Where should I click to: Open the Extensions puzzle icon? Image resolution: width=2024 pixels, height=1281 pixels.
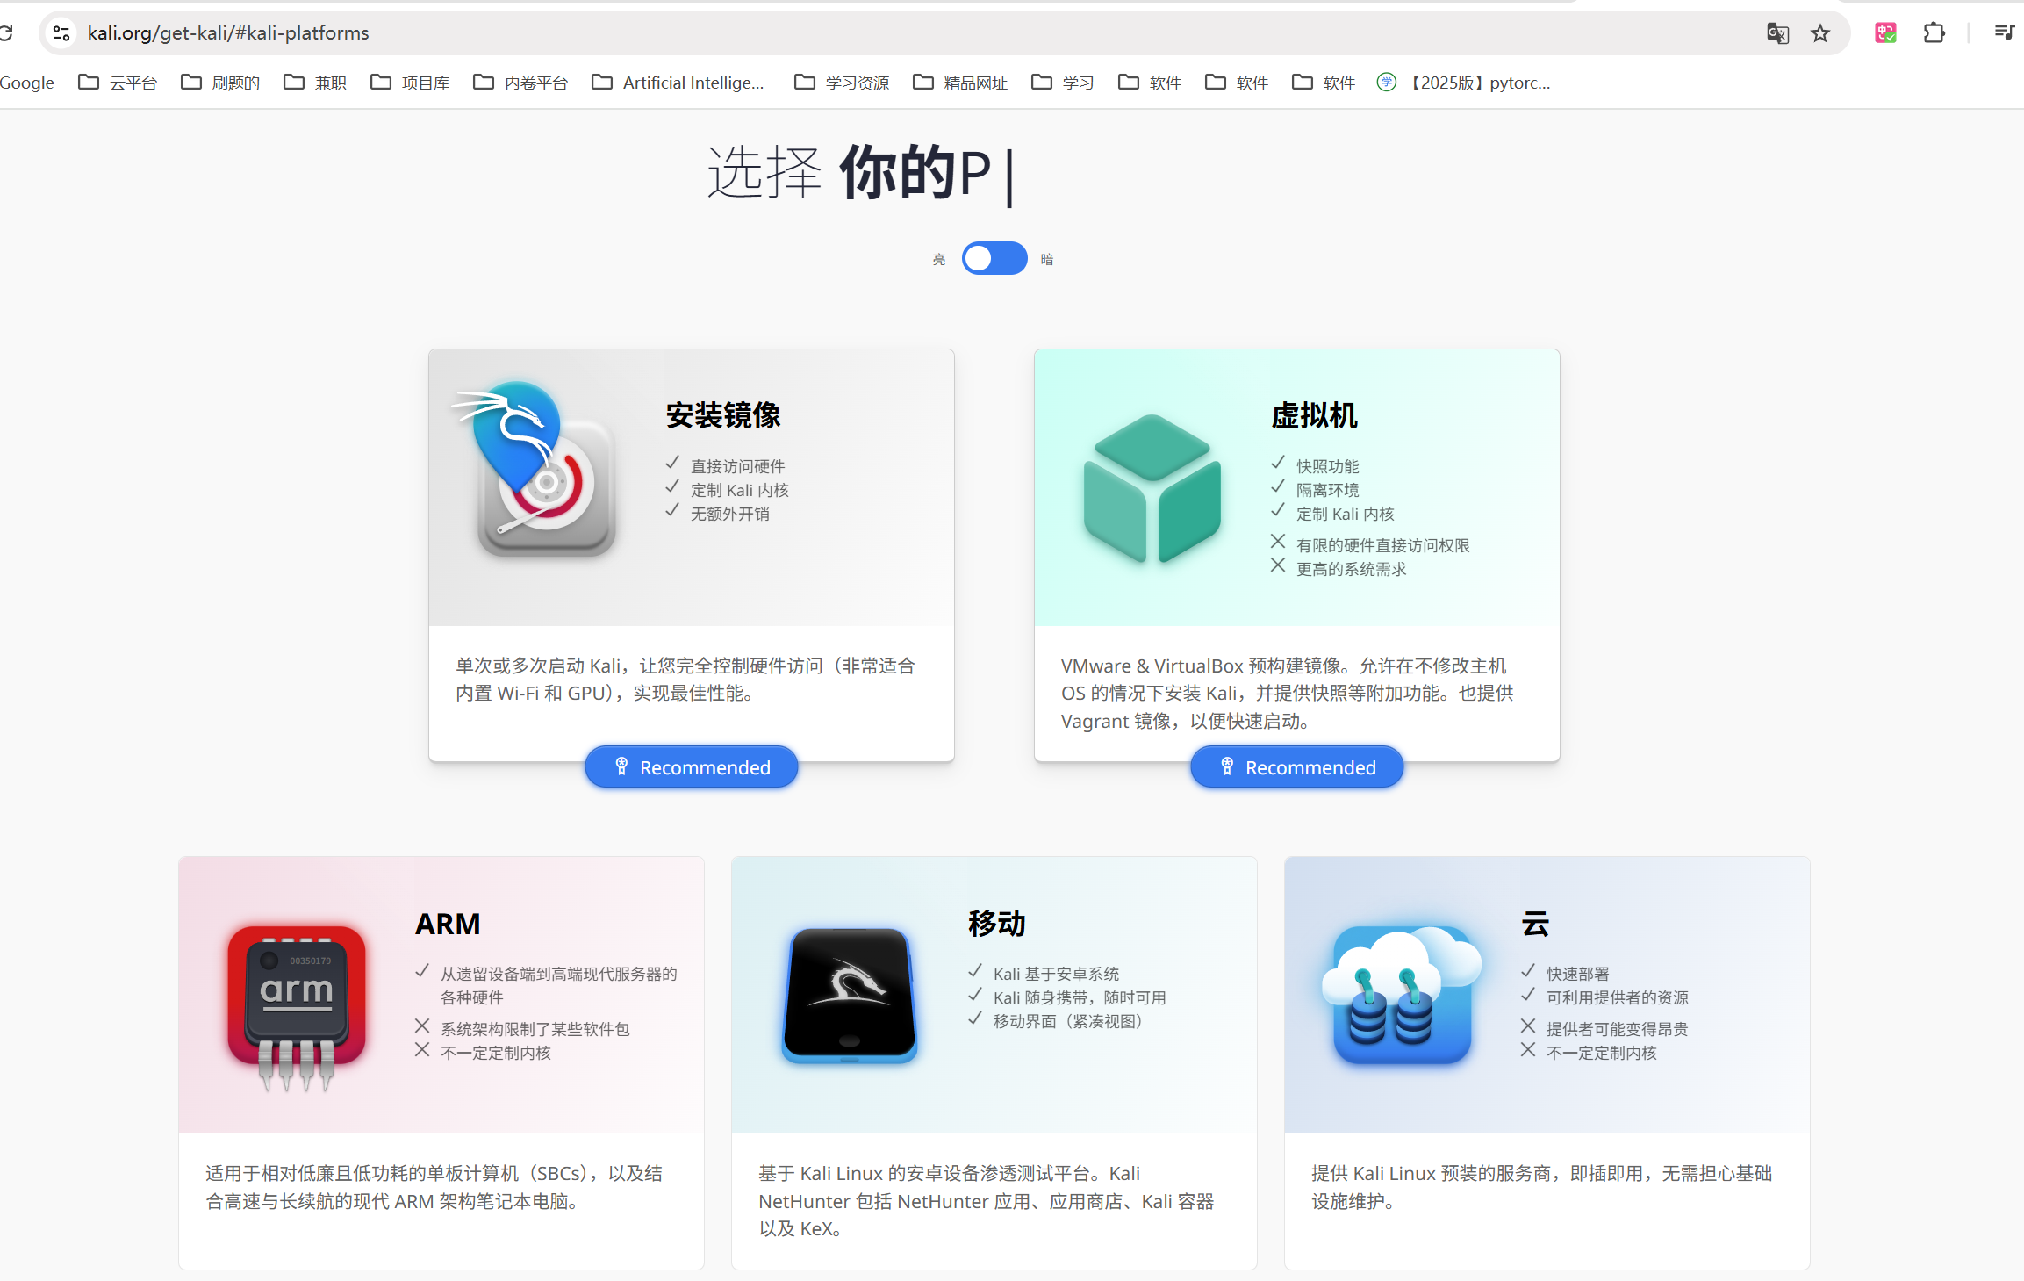coord(1934,33)
